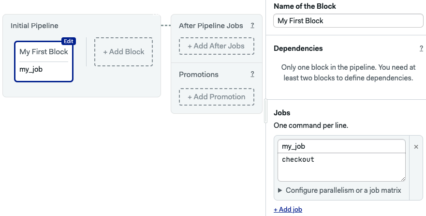Image resolution: width=426 pixels, height=216 pixels.
Task: Open the Dependencies help question mark
Action: coord(421,48)
